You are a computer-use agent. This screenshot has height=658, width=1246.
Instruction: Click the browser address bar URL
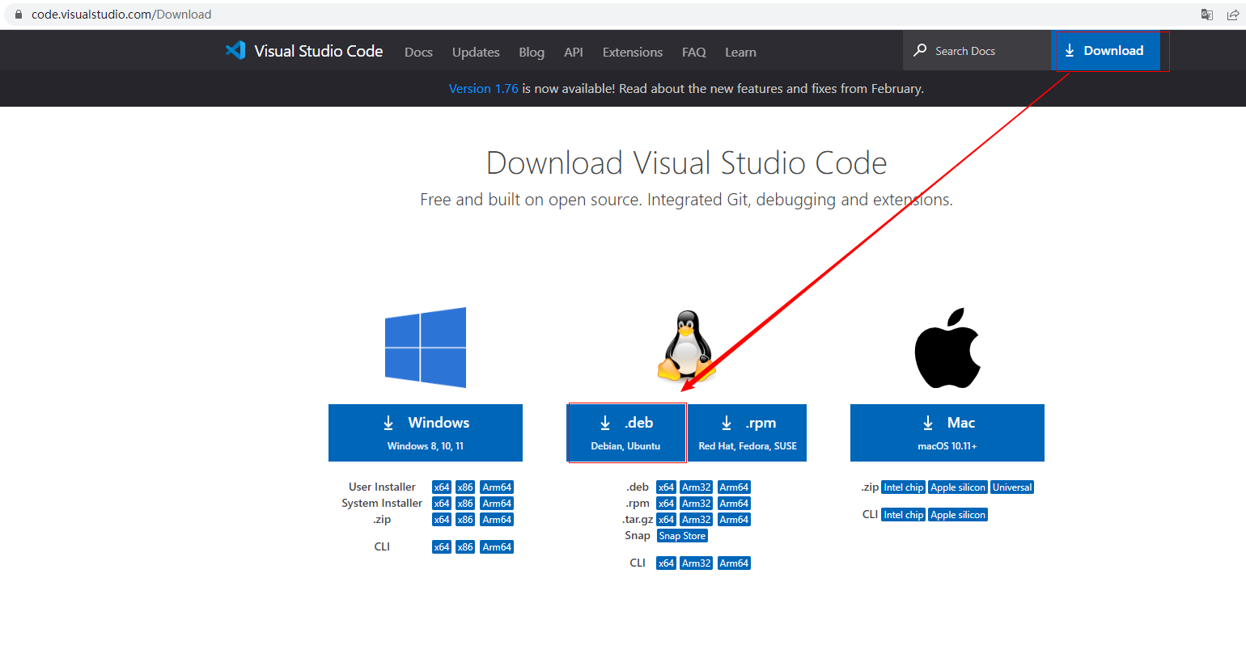[x=121, y=15]
